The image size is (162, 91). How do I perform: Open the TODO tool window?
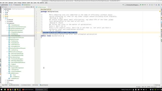pos(5,85)
